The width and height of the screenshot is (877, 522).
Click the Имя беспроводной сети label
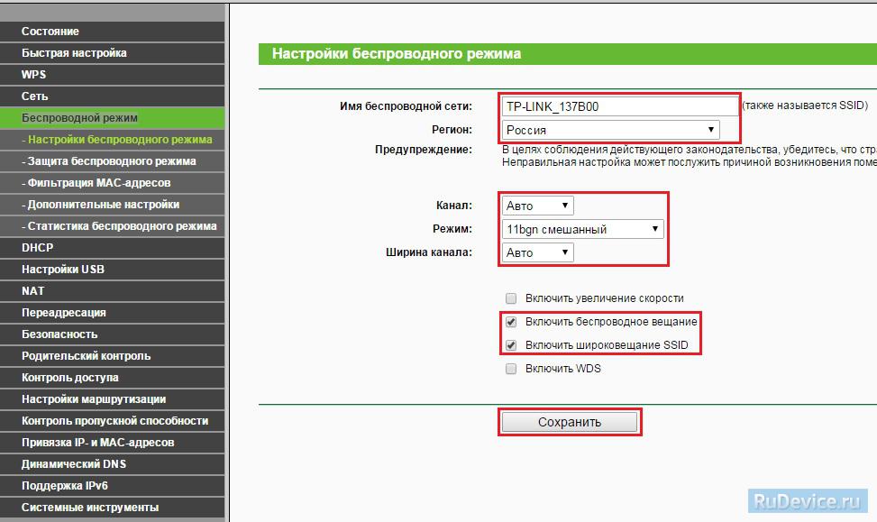(407, 106)
